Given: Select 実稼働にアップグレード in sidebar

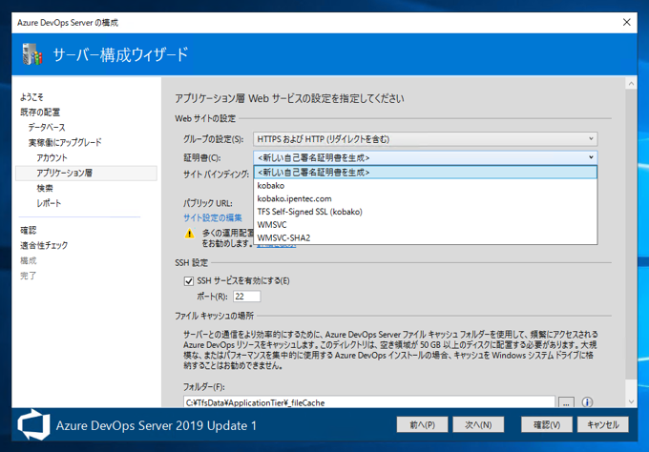Looking at the screenshot, I should (x=65, y=143).
